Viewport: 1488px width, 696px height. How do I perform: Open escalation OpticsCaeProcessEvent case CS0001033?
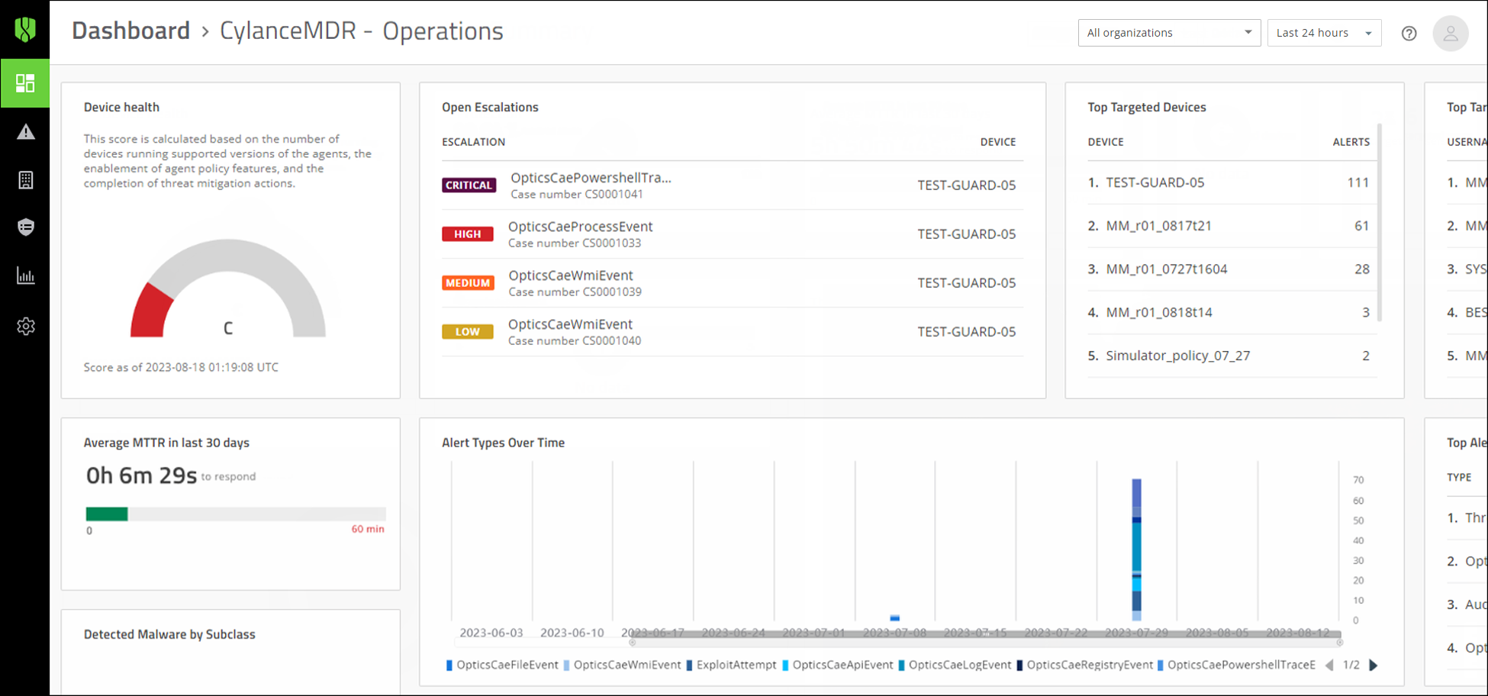[733, 234]
